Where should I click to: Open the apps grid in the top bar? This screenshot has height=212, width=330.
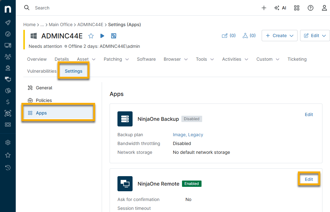(297, 8)
